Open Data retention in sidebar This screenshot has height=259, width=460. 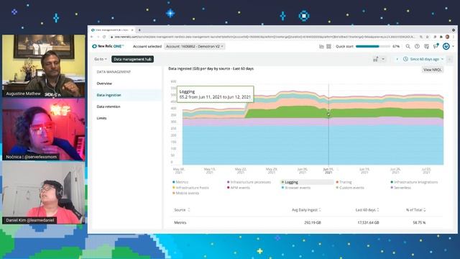point(109,106)
